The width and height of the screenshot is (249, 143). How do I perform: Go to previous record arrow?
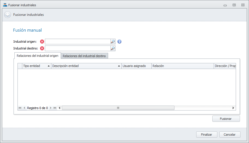24,108
